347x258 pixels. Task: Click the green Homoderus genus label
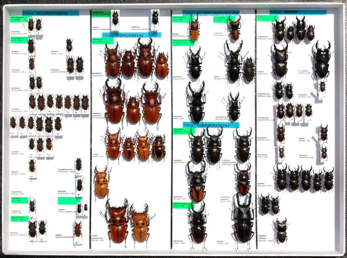click(x=102, y=41)
